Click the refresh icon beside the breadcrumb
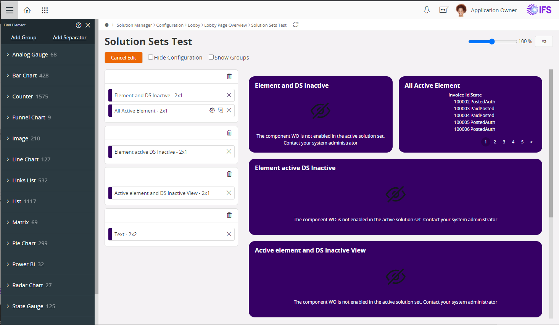 [296, 25]
